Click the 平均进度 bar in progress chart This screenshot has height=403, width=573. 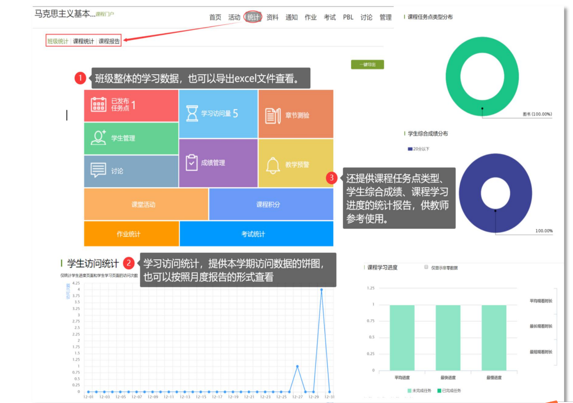tap(402, 338)
